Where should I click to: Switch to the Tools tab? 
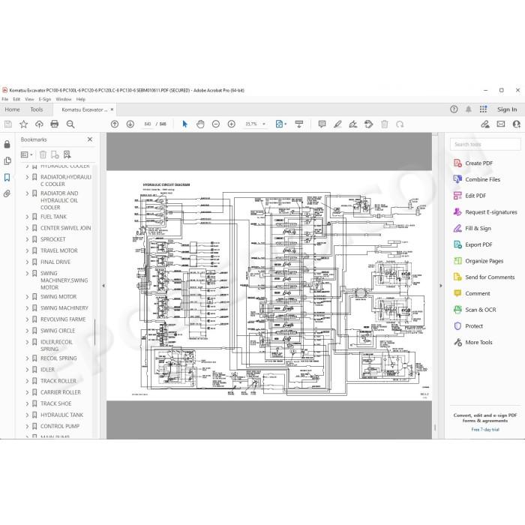point(37,109)
